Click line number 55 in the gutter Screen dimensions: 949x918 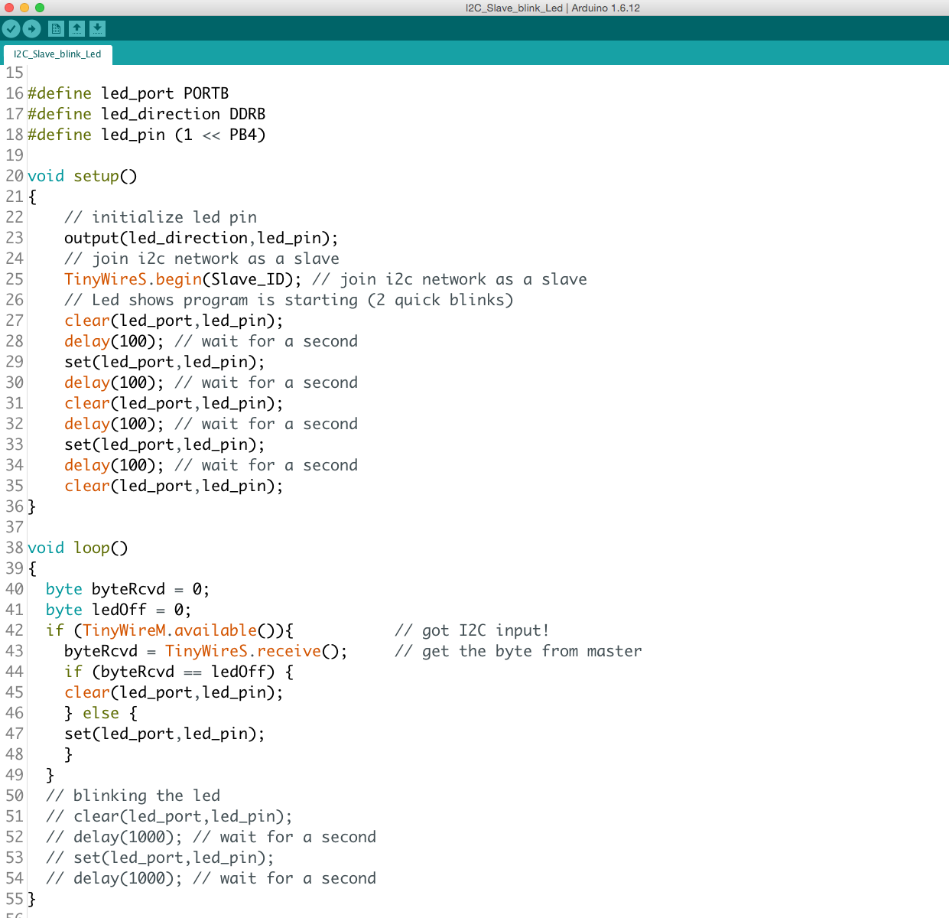15,899
